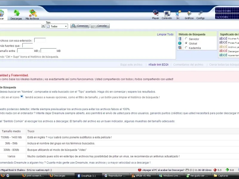Expand the search name history dropdown arrow
Screen dimensions: 239x179
43,26
